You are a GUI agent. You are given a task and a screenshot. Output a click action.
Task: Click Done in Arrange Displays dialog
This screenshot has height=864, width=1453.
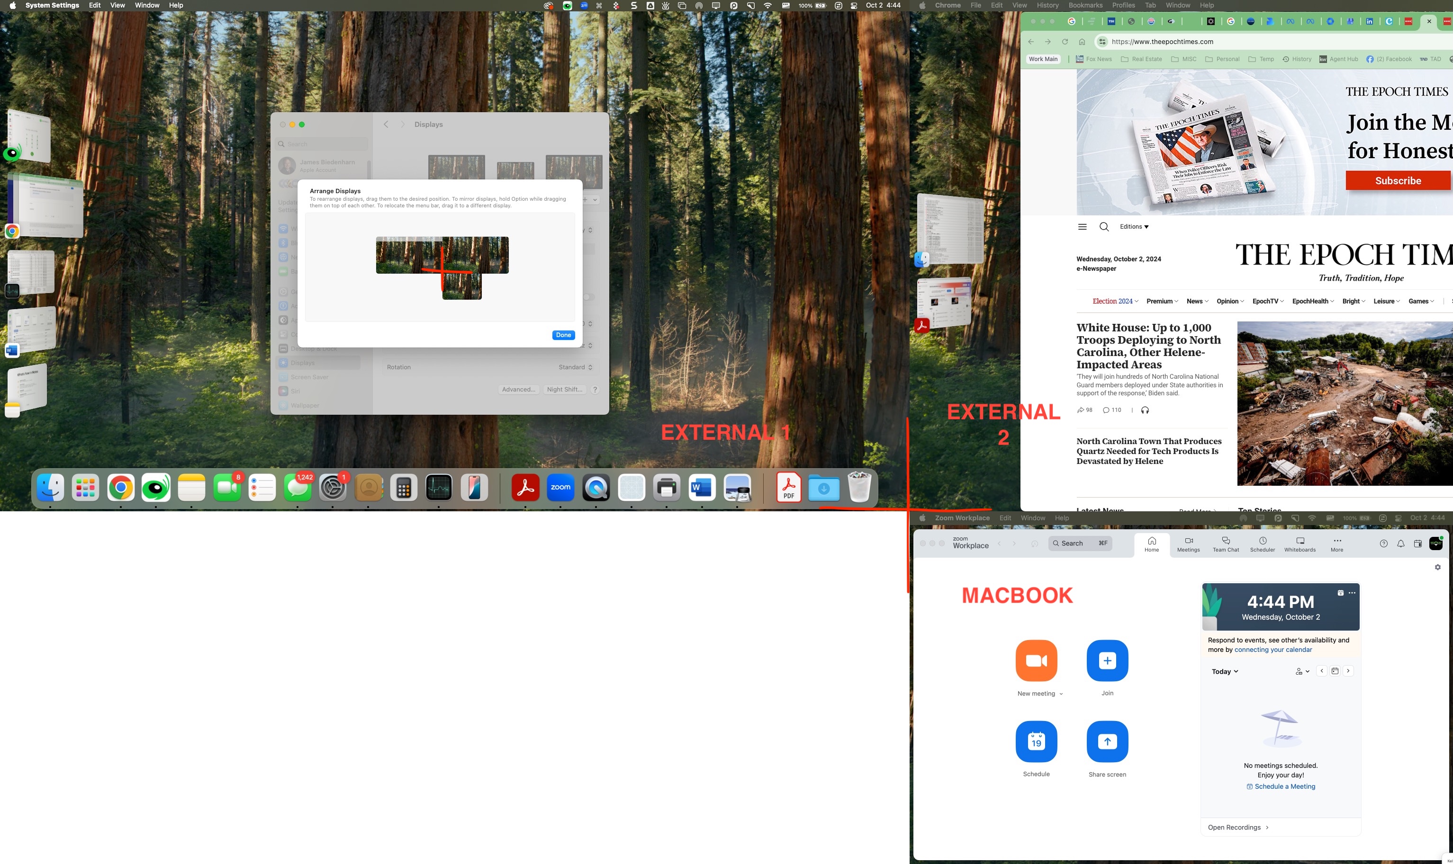pos(563,335)
